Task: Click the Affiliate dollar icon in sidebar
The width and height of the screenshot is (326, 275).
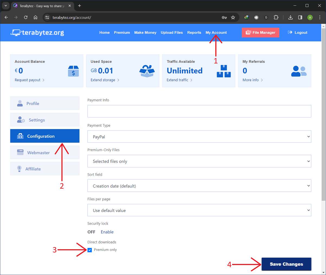Action: tap(19, 169)
